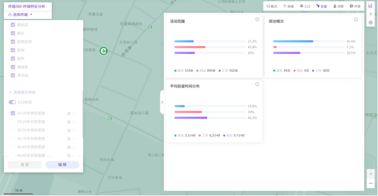378x196 pixels.
Task: Click the 旺展烟酒超市 map label
Action: pos(131,24)
